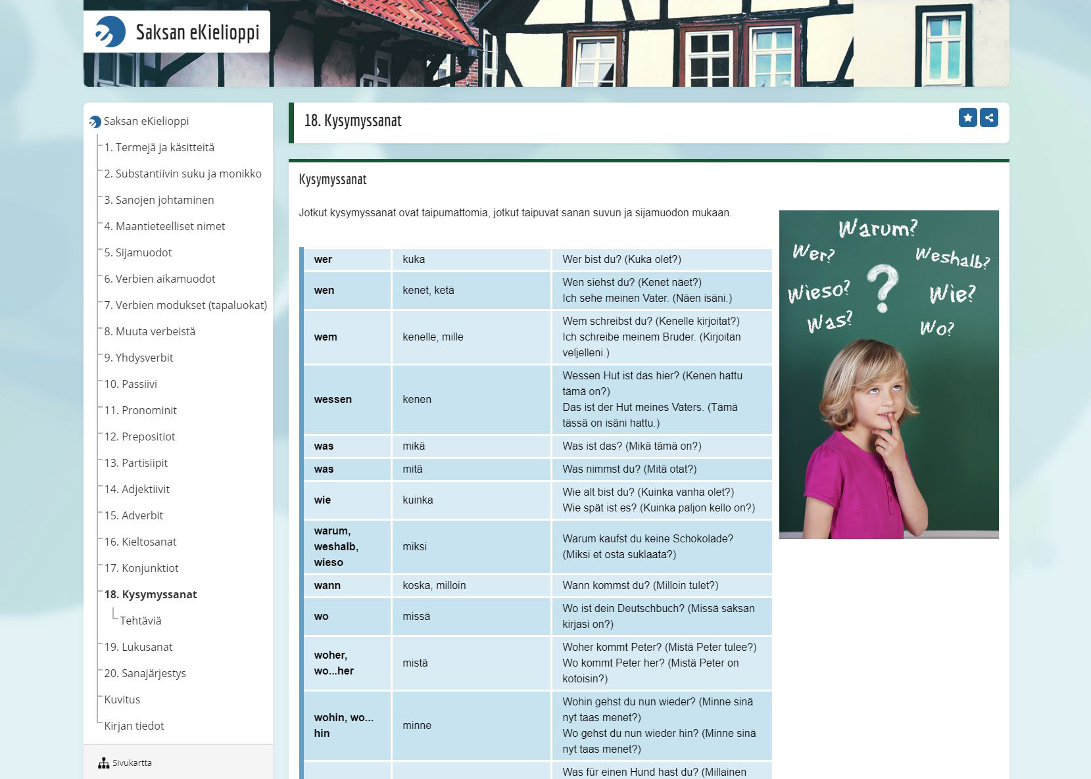Click the girl with question words image

tap(888, 375)
